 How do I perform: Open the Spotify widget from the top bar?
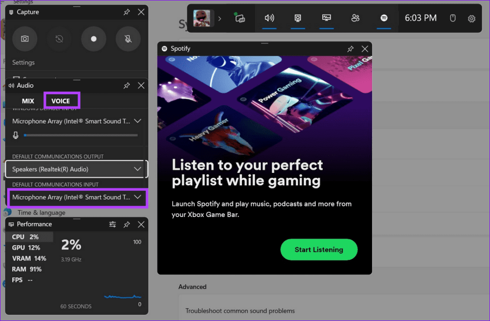(x=384, y=18)
